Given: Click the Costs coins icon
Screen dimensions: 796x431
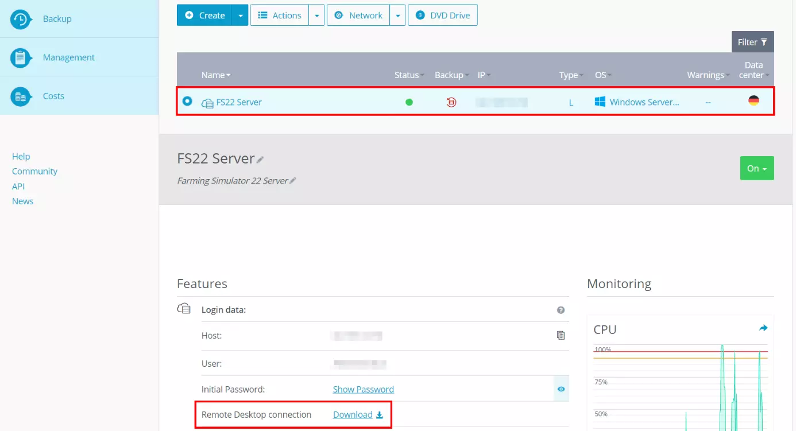Looking at the screenshot, I should point(21,96).
